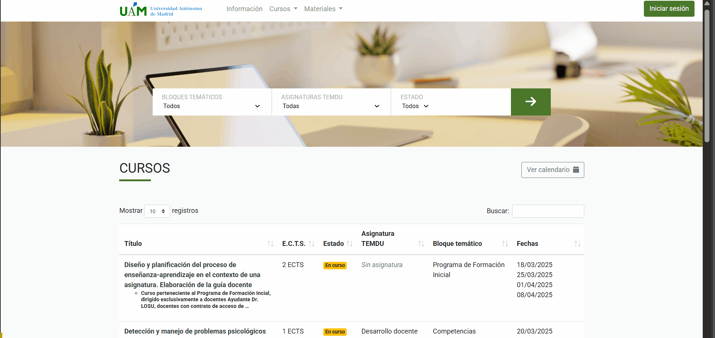Sort courses by E.C.T.S. column arrows
715x338 pixels.
(312, 244)
